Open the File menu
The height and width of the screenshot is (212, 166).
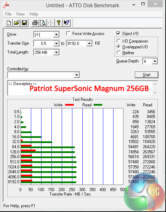tap(8, 14)
